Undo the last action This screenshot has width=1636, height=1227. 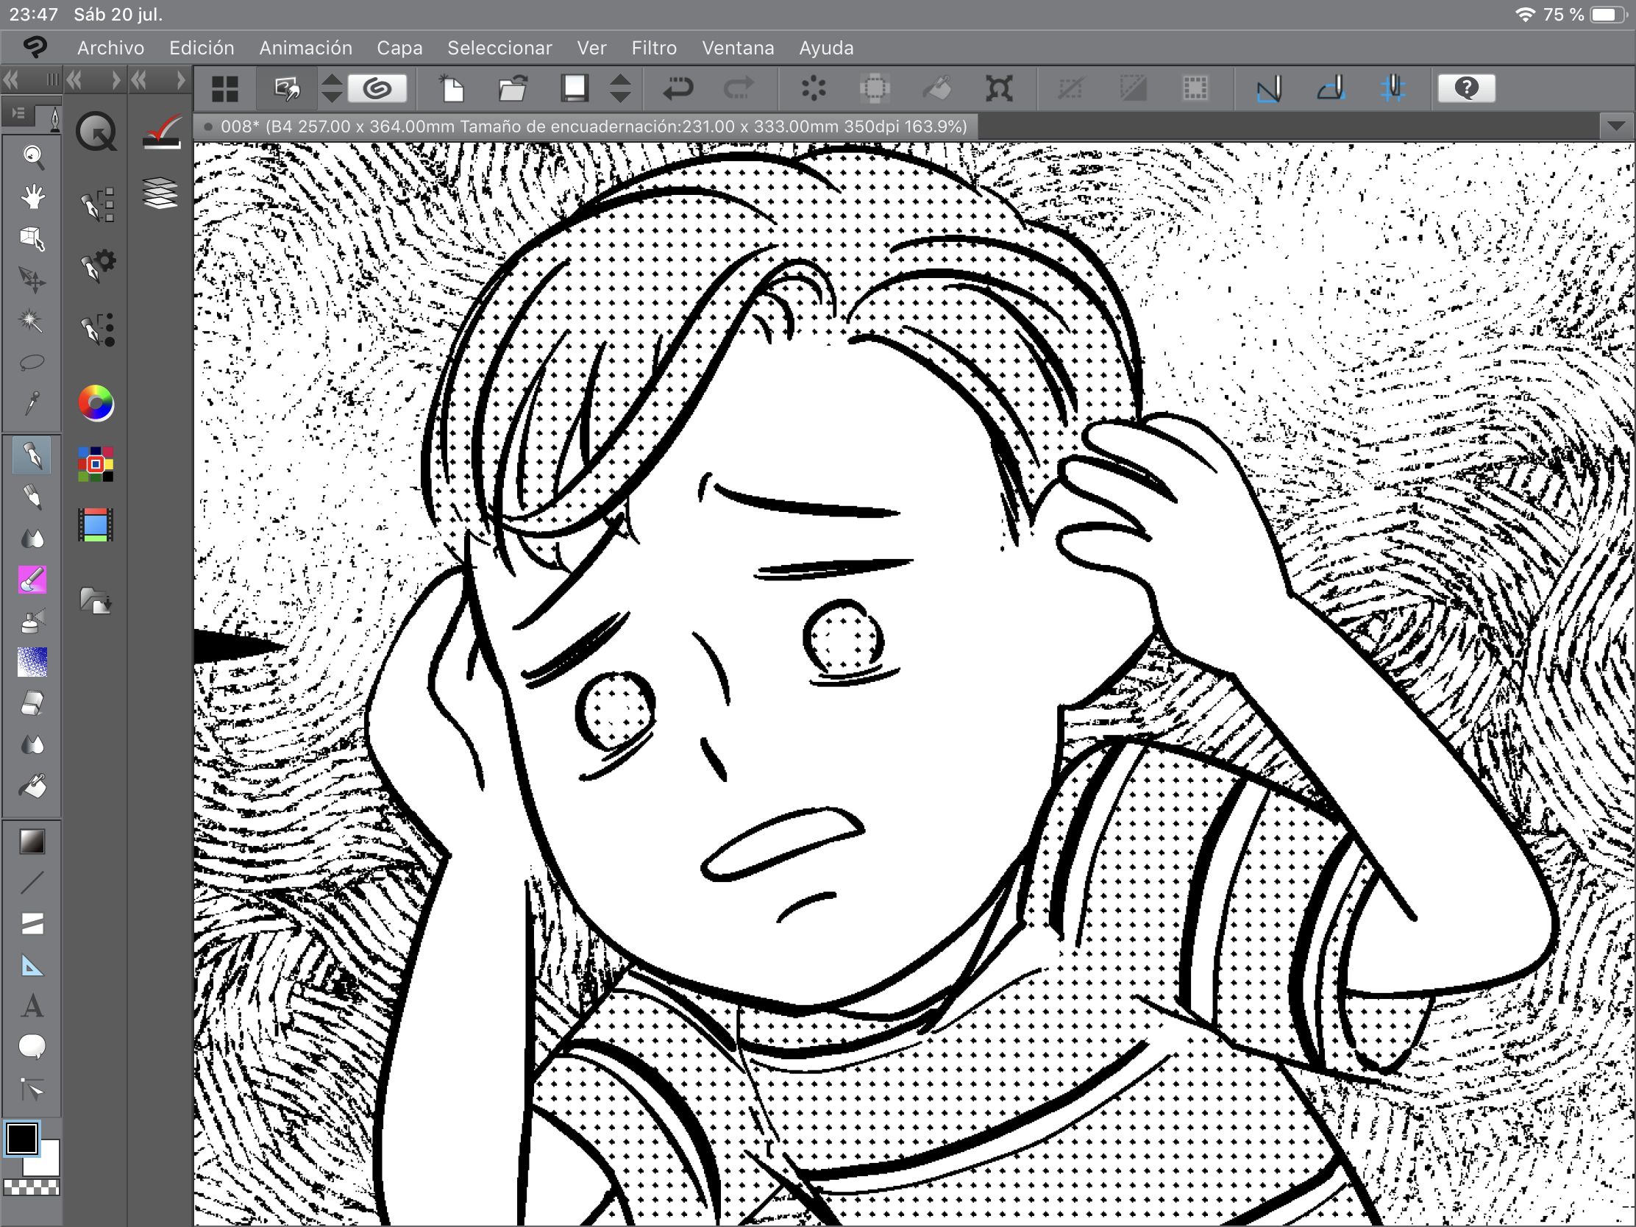(677, 89)
